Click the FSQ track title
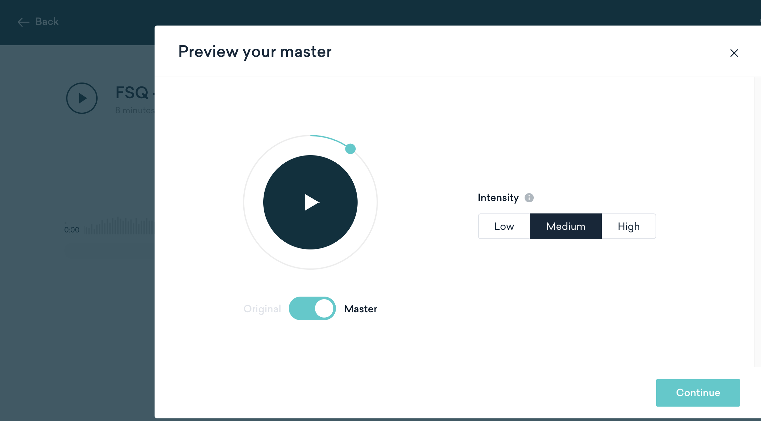761x421 pixels. click(132, 93)
